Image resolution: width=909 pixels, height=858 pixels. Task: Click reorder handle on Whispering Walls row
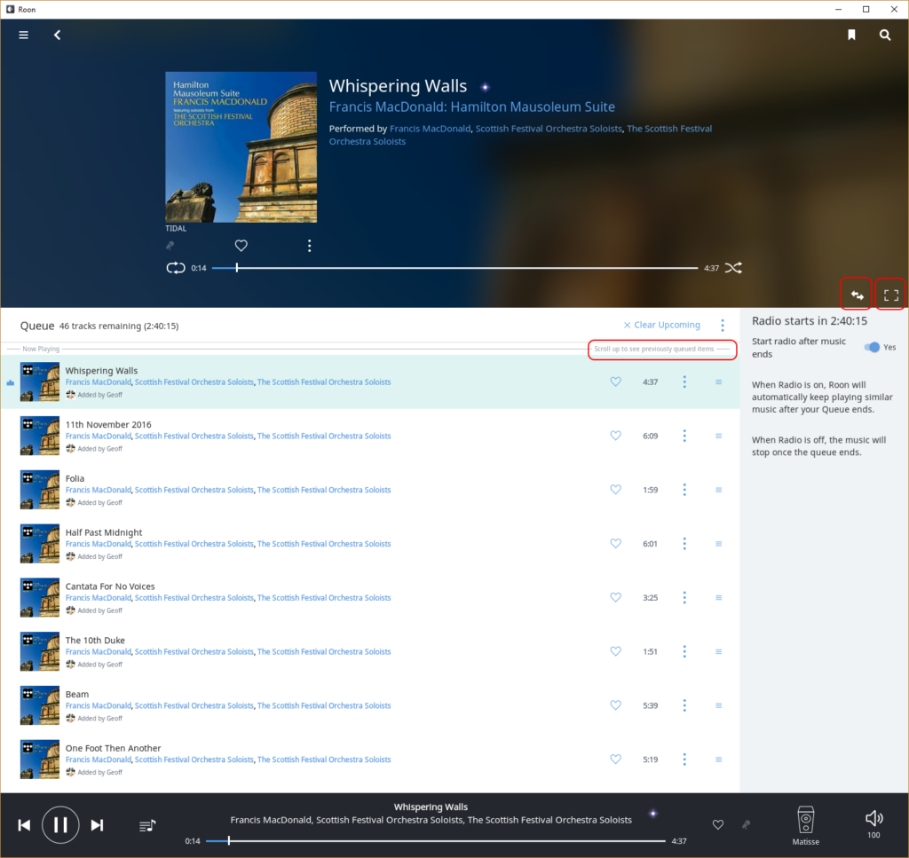719,382
